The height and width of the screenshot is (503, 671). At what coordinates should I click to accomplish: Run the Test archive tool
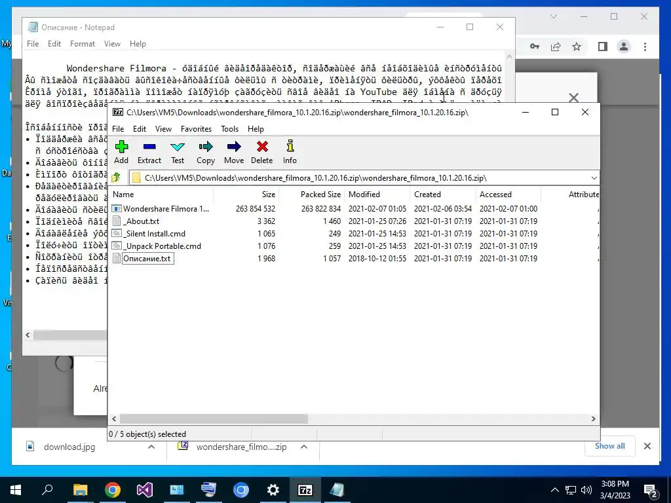178,152
